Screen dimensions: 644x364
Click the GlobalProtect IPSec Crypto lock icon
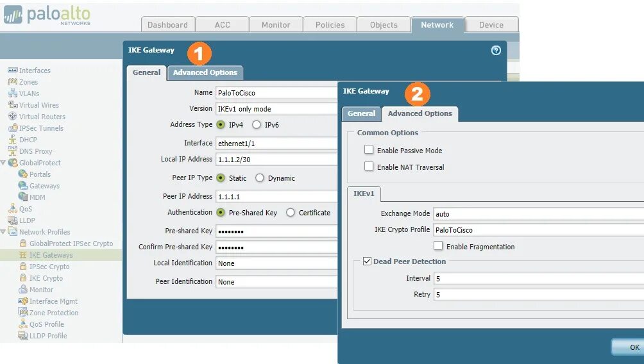click(23, 243)
